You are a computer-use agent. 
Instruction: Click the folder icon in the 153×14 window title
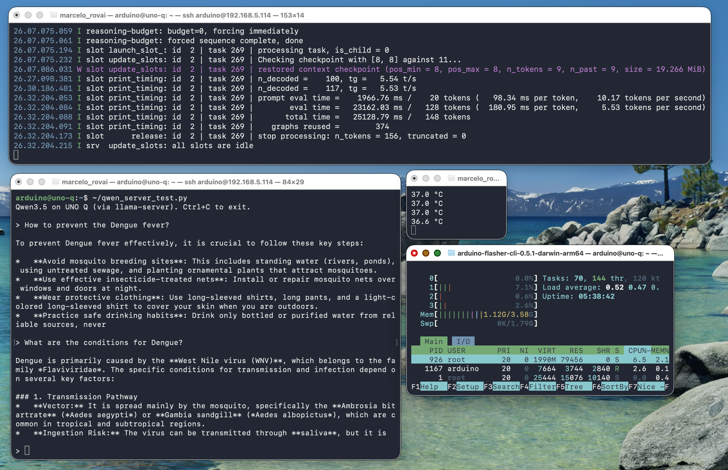(54, 15)
